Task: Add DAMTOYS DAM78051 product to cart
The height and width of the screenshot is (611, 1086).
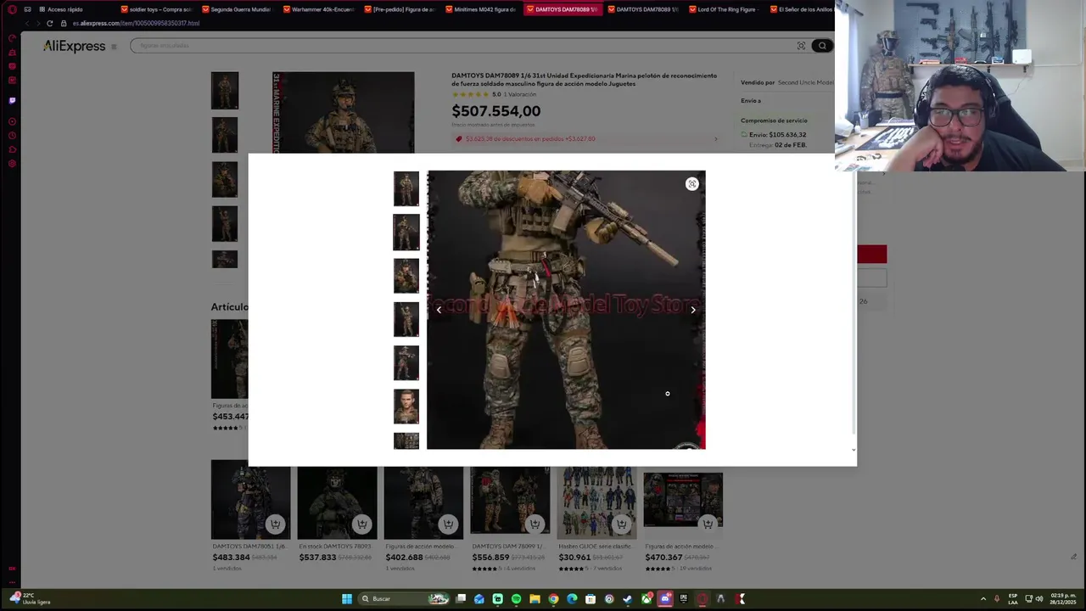Action: click(275, 524)
